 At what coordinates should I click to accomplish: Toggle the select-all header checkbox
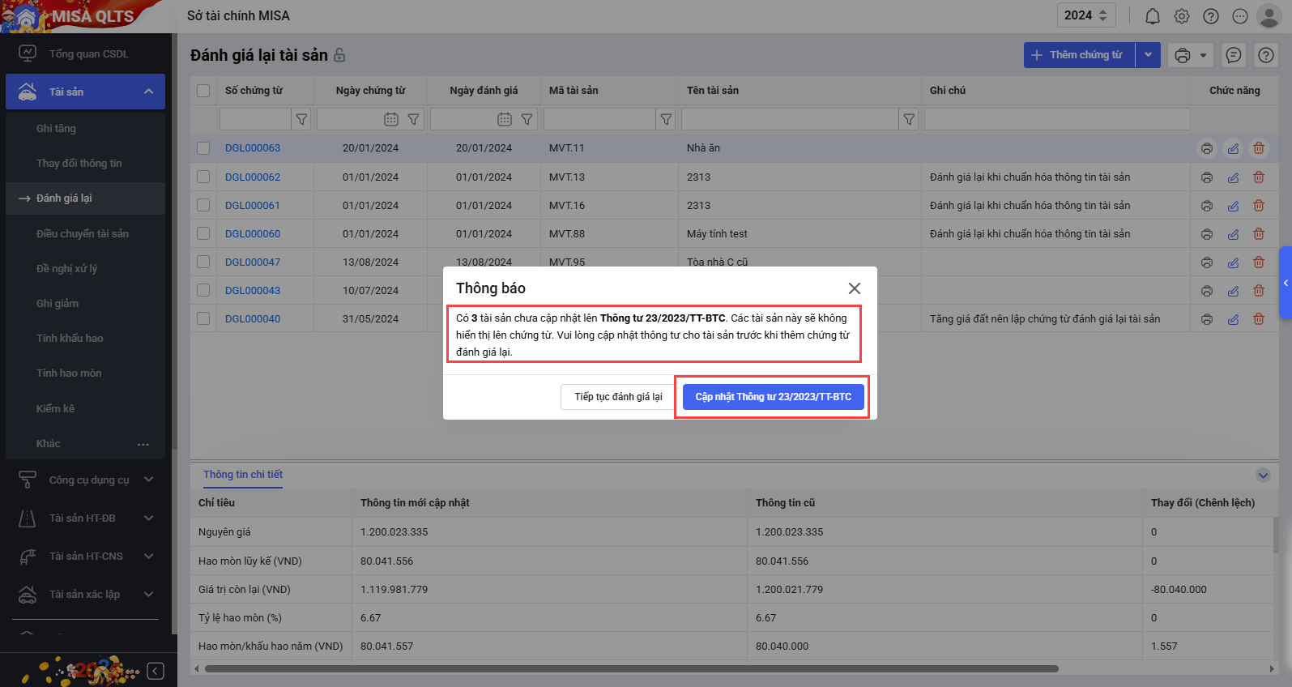click(203, 91)
